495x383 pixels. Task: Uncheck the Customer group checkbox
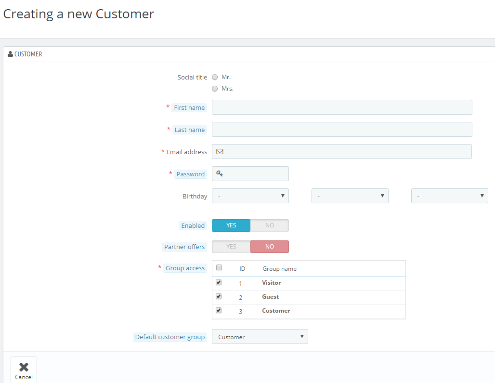pos(219,311)
